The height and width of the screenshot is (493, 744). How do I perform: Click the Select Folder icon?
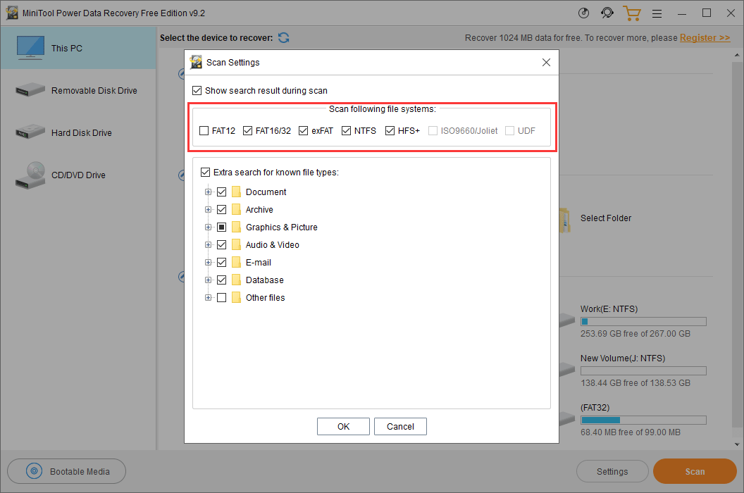tap(564, 219)
